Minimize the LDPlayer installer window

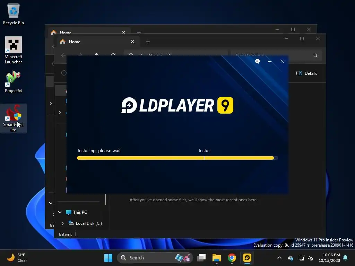pyautogui.click(x=270, y=61)
